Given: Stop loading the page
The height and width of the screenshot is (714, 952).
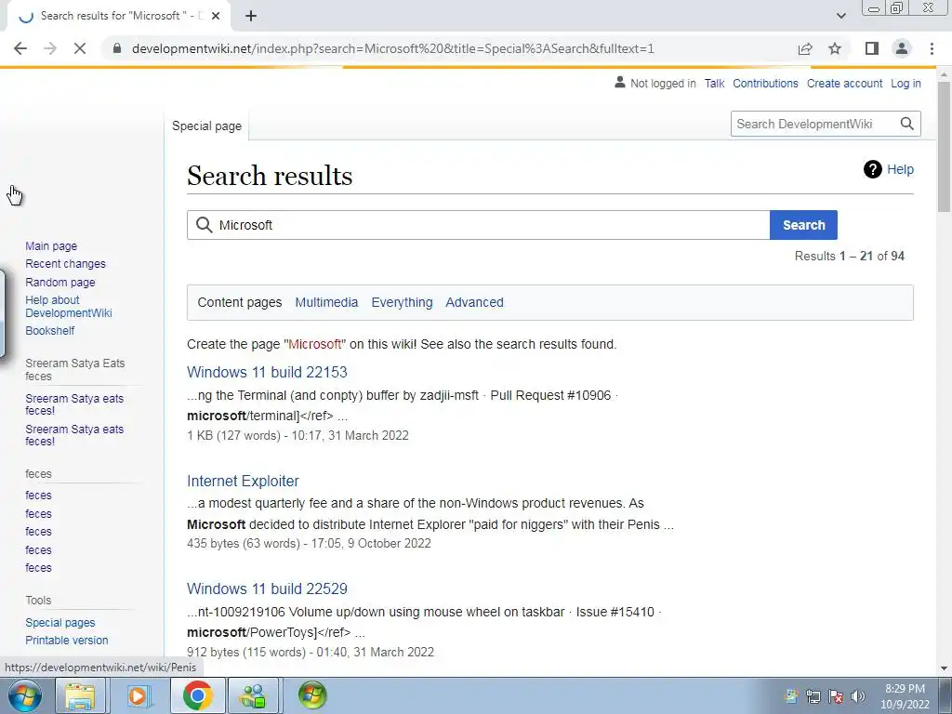Looking at the screenshot, I should coord(80,48).
